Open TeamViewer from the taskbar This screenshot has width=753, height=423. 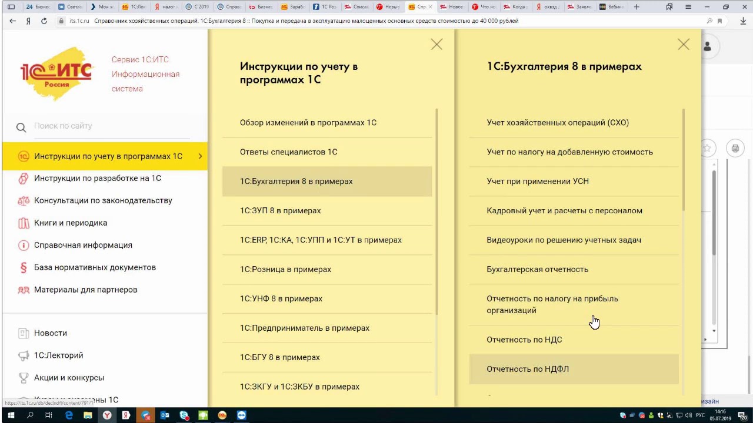click(x=242, y=415)
